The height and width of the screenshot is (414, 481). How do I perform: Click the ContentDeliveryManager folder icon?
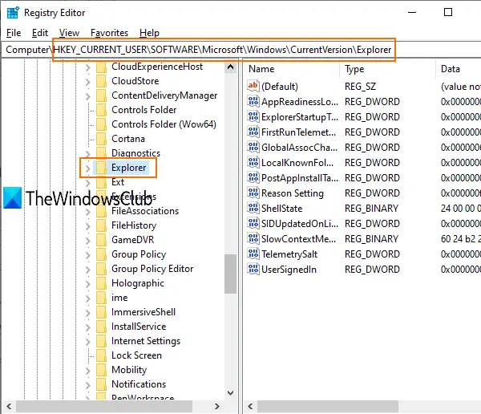pos(102,95)
